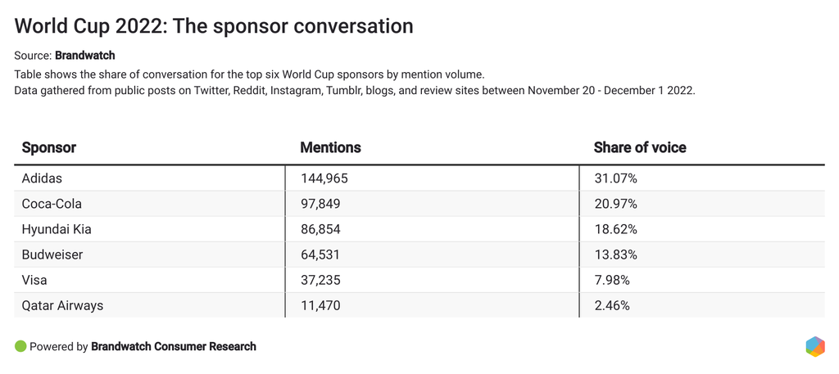Click the Visa sponsor cell
Screen dimensions: 839x374
point(34,280)
